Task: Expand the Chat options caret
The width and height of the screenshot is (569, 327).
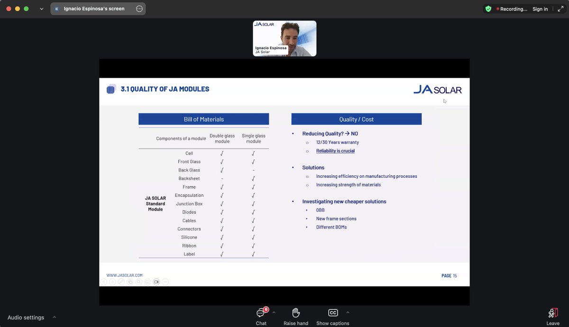Action: point(274,312)
